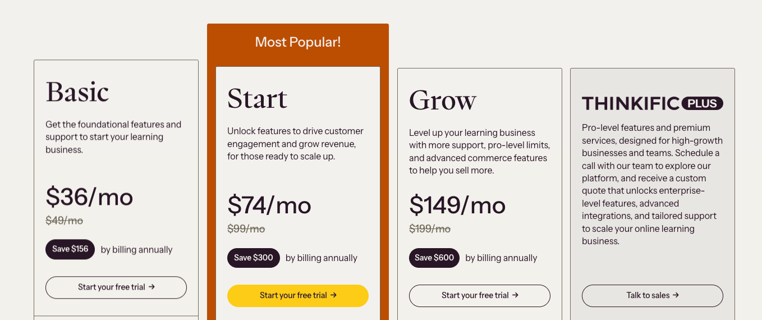The height and width of the screenshot is (320, 762).
Task: Start free trial for Grow plan
Action: click(x=479, y=296)
